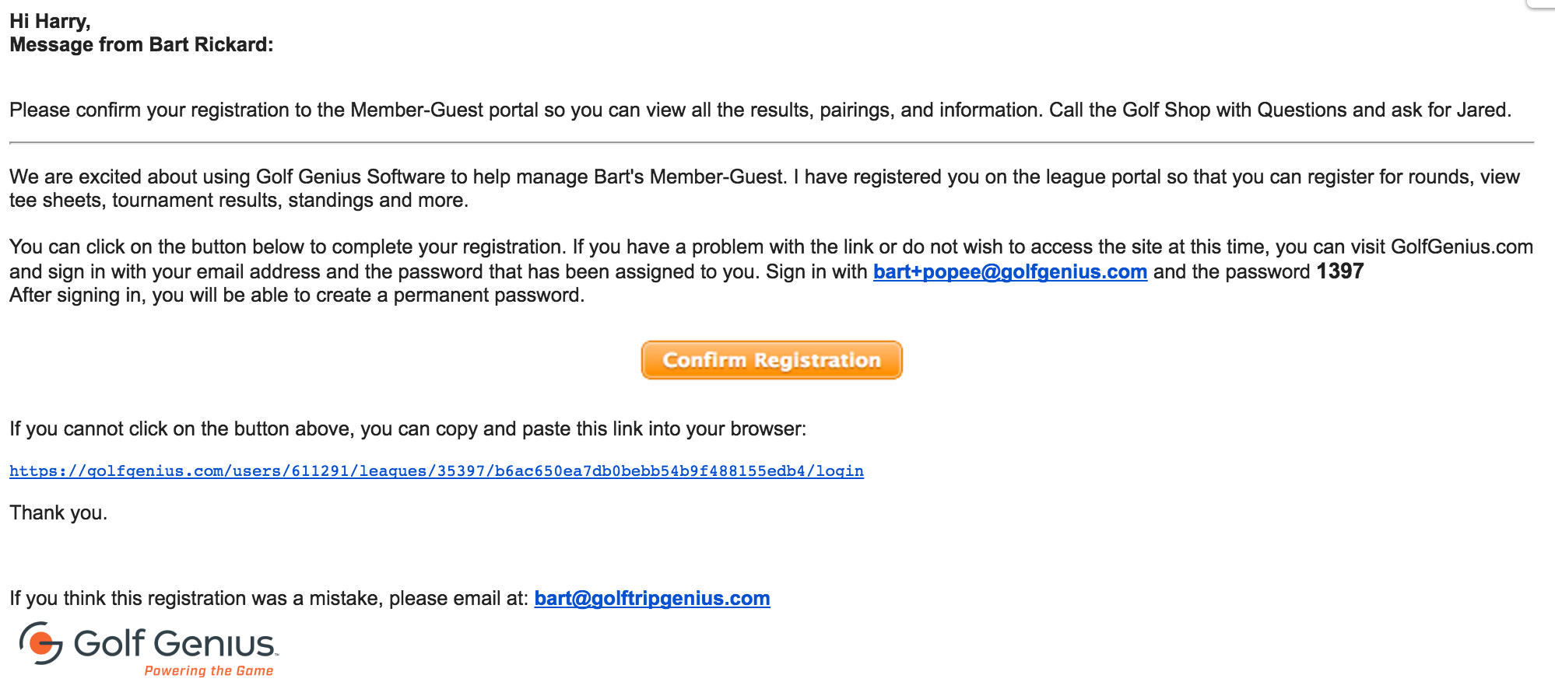
Task: Click the Powering the Game tagline
Action: pos(209,671)
